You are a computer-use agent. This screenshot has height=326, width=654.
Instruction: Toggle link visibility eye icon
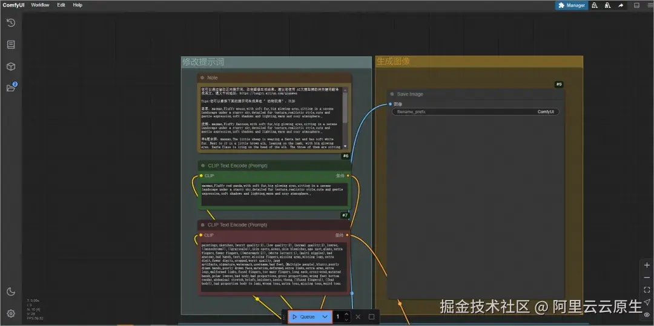point(647,315)
